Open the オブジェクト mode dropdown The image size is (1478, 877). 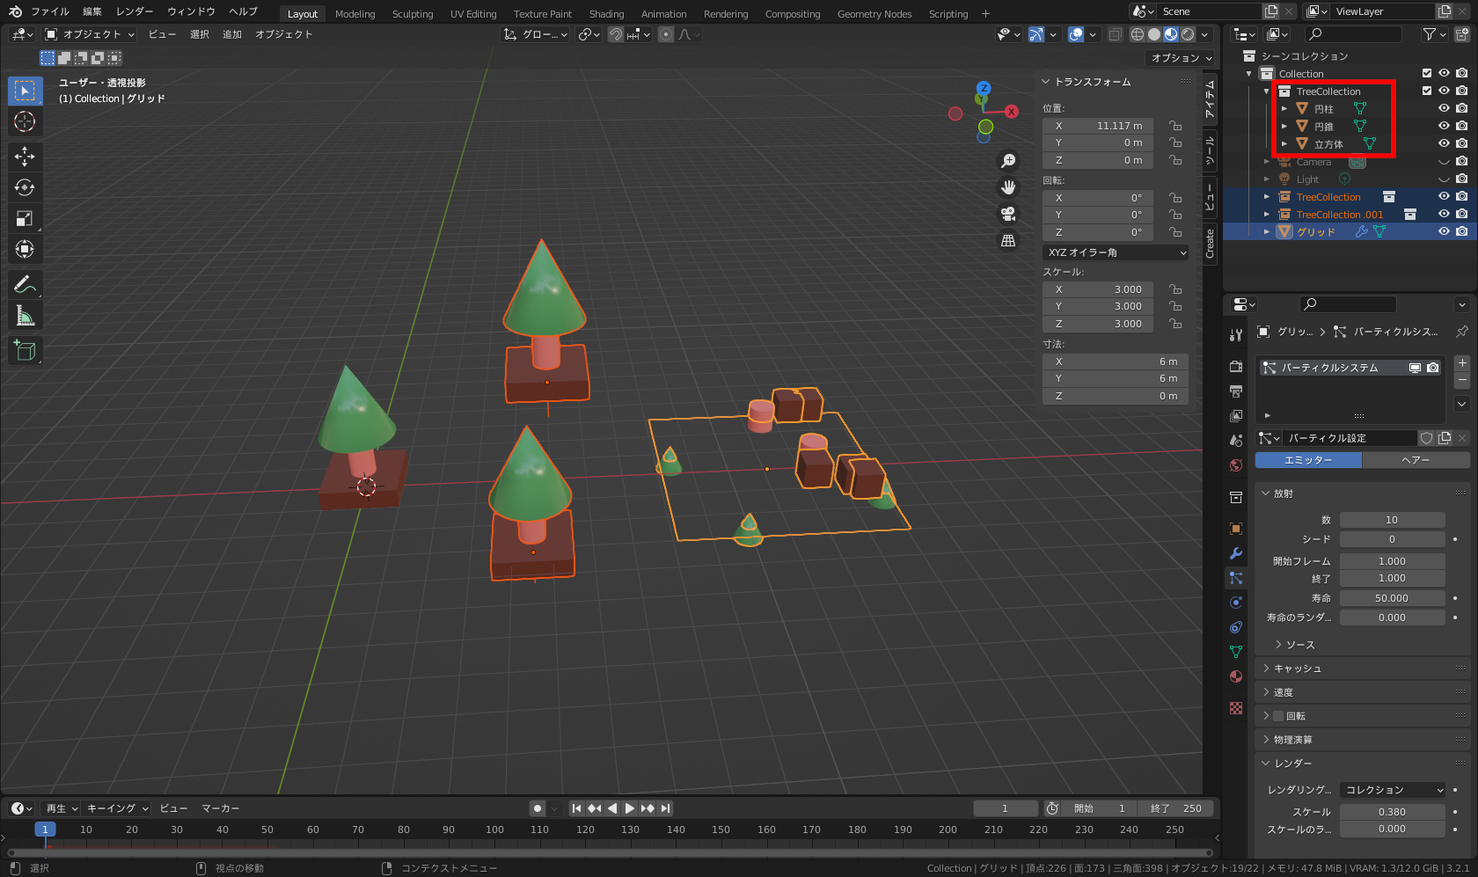coord(90,34)
